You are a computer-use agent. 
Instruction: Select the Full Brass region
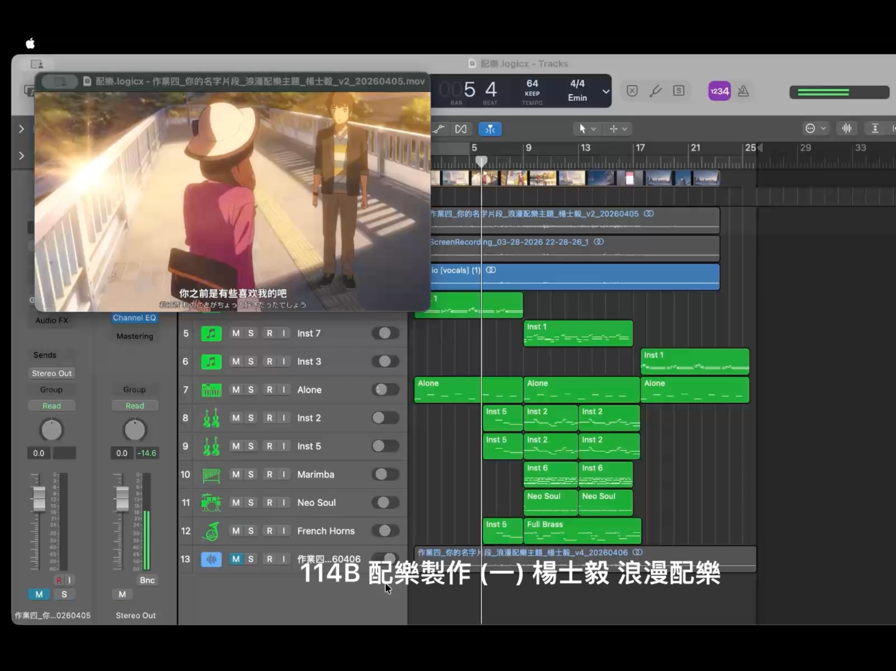pos(582,531)
